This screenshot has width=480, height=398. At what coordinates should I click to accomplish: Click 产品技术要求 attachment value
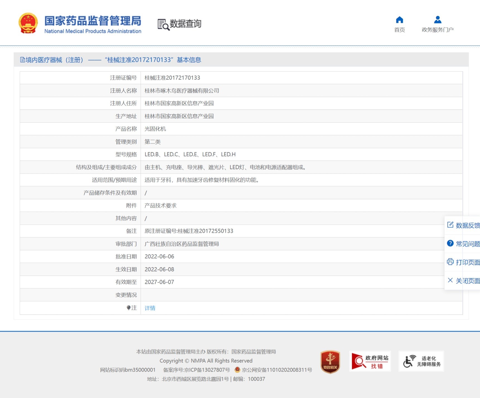click(x=161, y=206)
